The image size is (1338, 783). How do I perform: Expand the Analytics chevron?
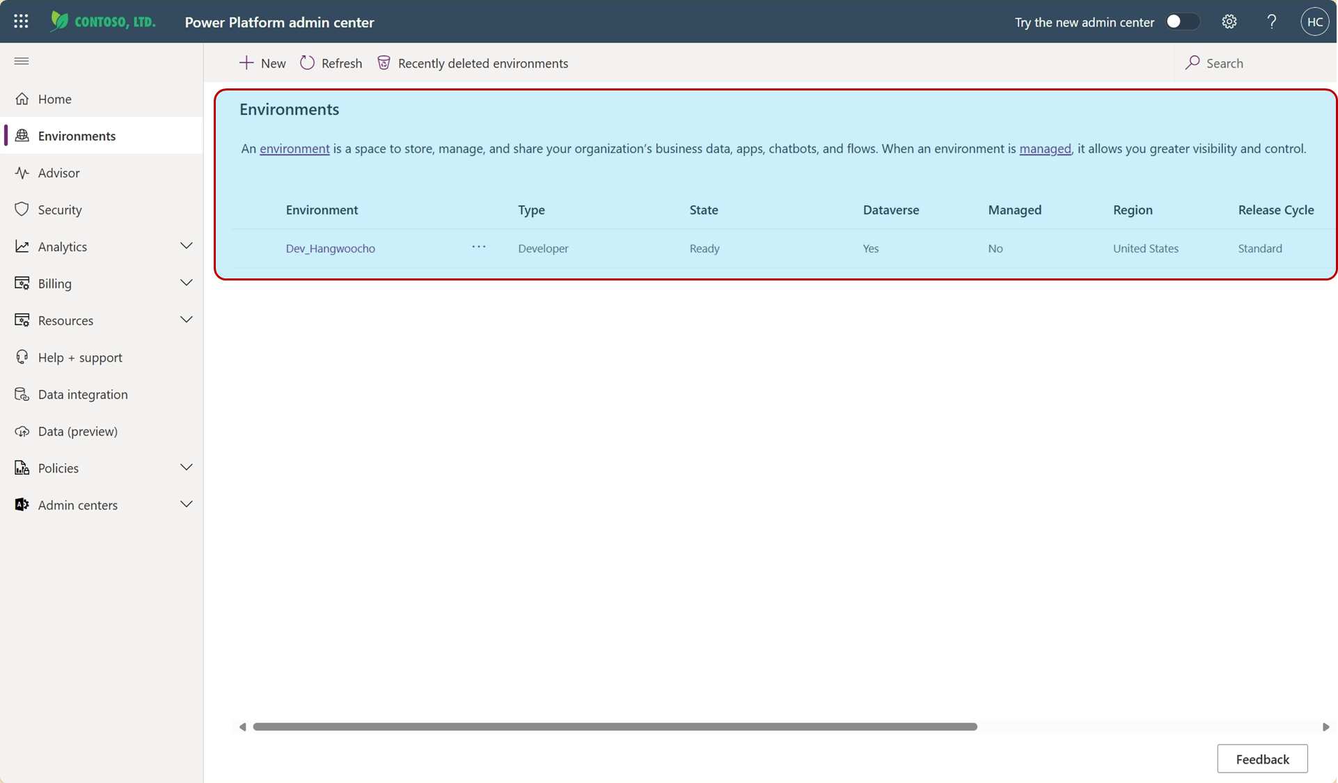pos(186,246)
